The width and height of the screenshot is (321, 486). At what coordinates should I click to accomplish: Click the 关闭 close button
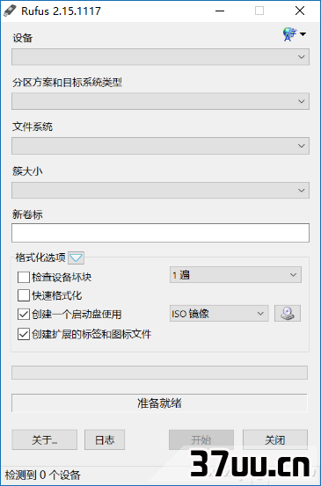[x=275, y=439]
